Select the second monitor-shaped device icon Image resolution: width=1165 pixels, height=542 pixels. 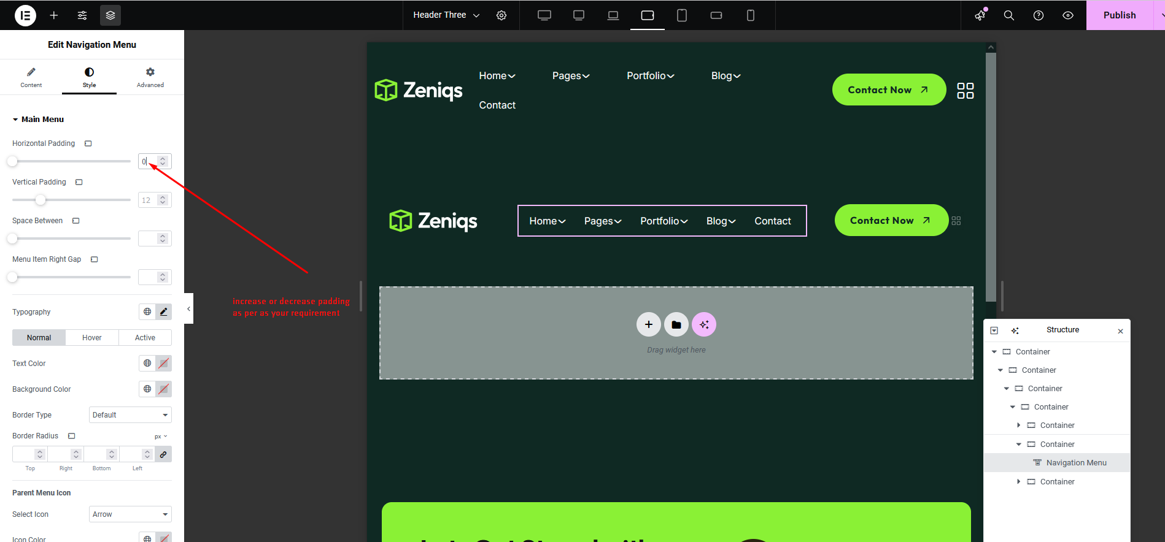click(x=579, y=15)
